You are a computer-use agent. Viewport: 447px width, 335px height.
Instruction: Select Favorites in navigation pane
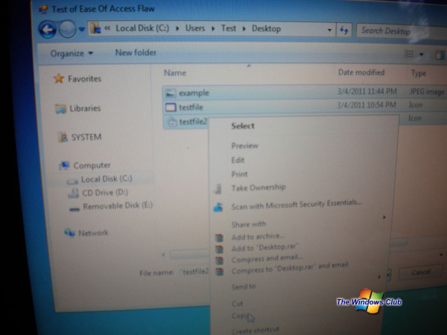84,79
